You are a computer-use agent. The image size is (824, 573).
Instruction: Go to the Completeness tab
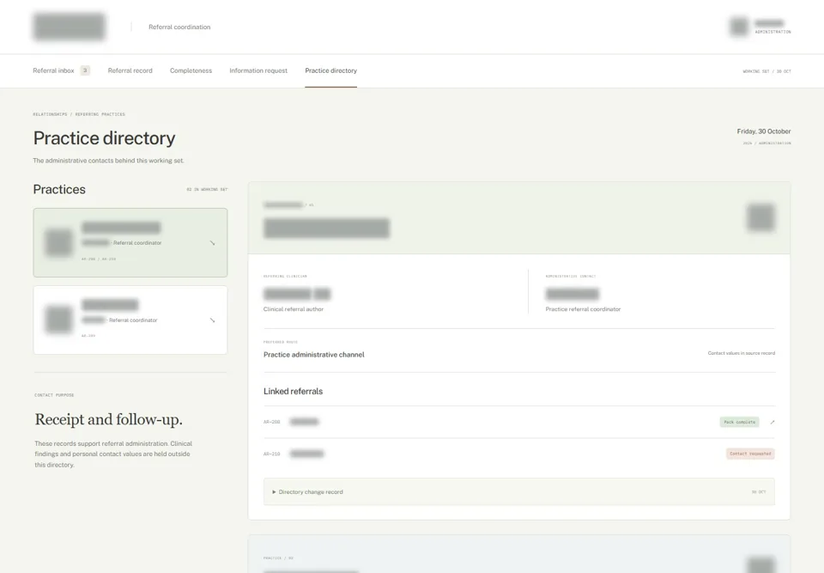[191, 70]
